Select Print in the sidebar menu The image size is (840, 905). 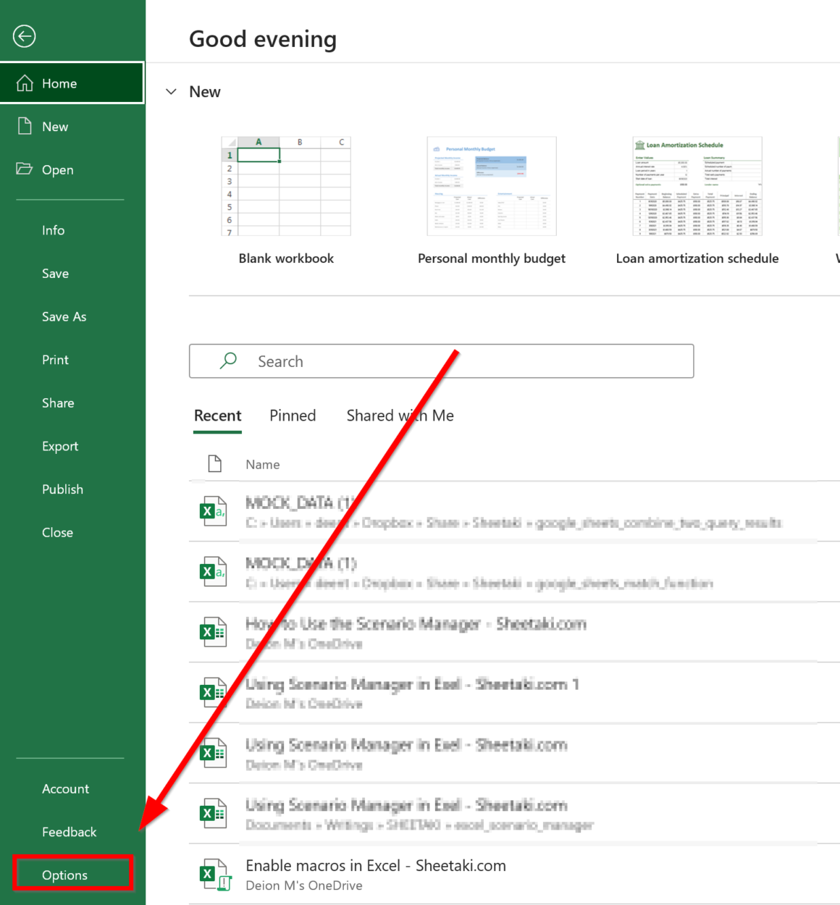(x=55, y=360)
